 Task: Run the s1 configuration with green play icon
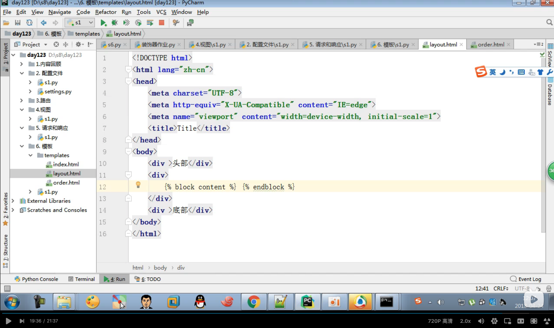[x=104, y=23]
